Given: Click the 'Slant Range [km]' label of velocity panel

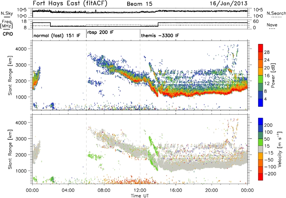Looking at the screenshot, I should [x=10, y=149].
